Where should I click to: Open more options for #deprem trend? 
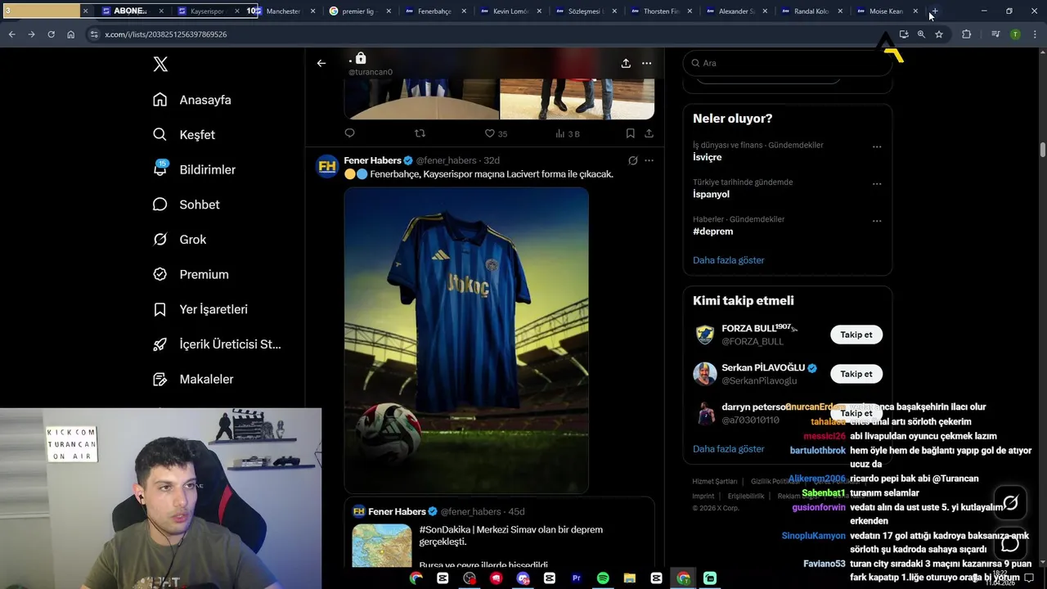(x=877, y=221)
